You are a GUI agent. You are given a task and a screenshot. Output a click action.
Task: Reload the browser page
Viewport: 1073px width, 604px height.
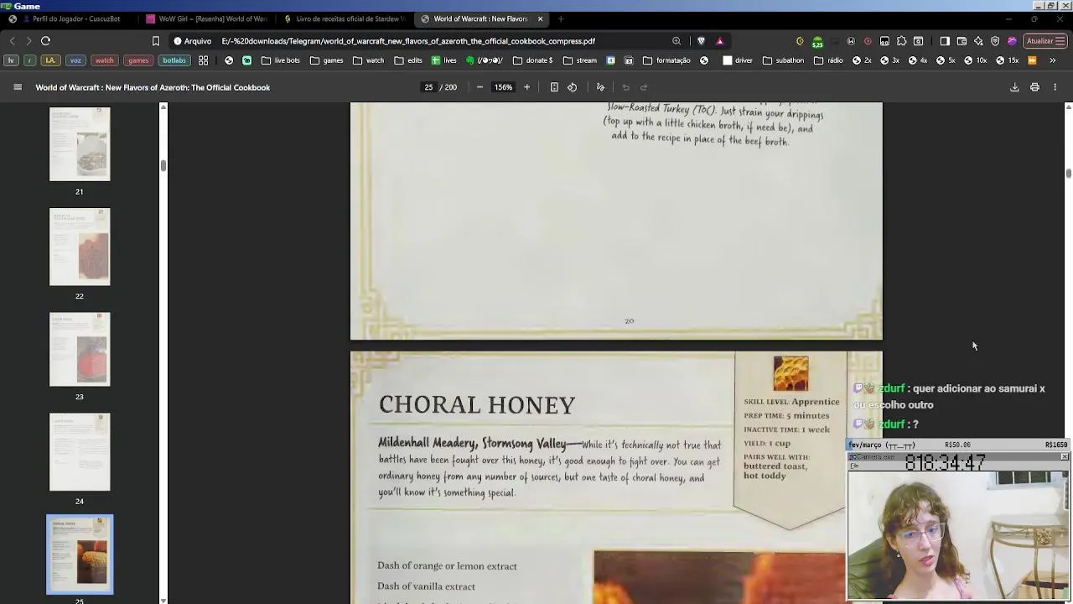click(46, 40)
